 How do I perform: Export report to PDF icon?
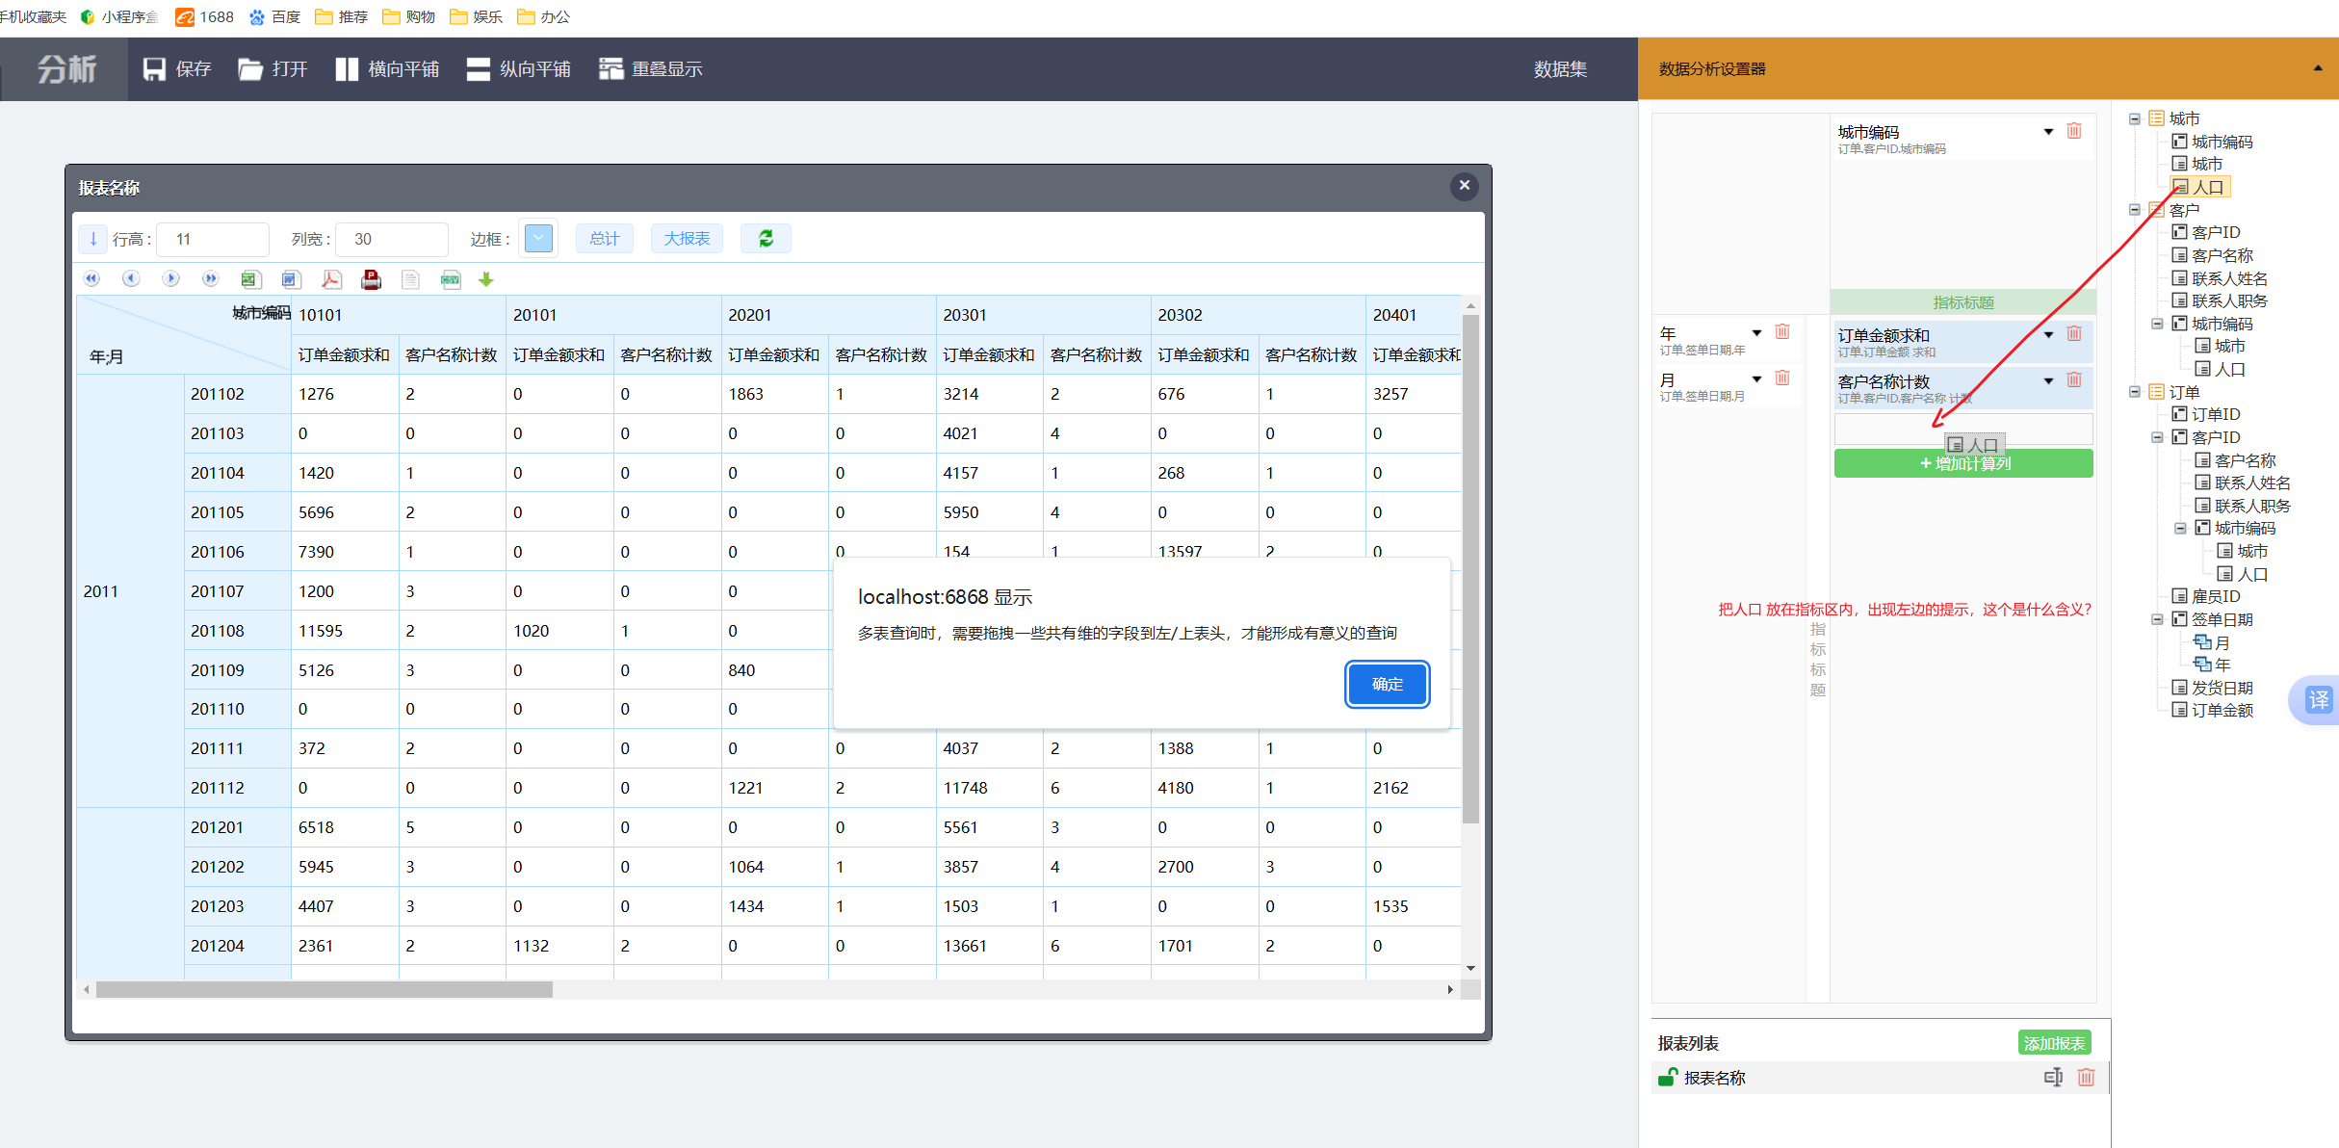(x=331, y=279)
